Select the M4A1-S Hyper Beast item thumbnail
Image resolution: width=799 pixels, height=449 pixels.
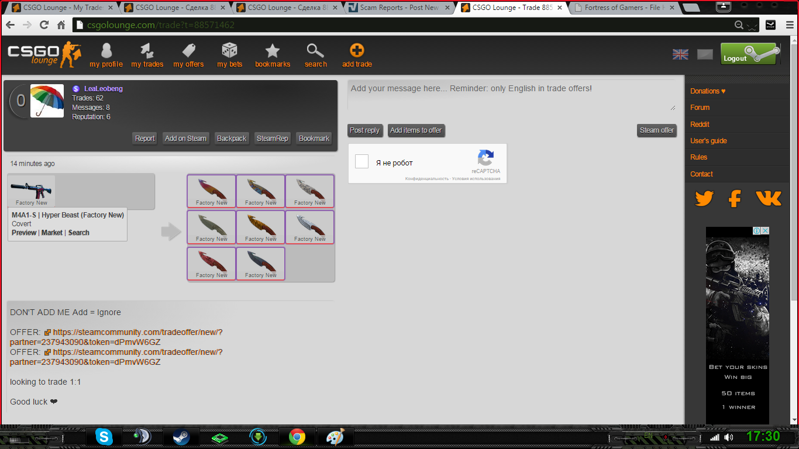pos(32,191)
